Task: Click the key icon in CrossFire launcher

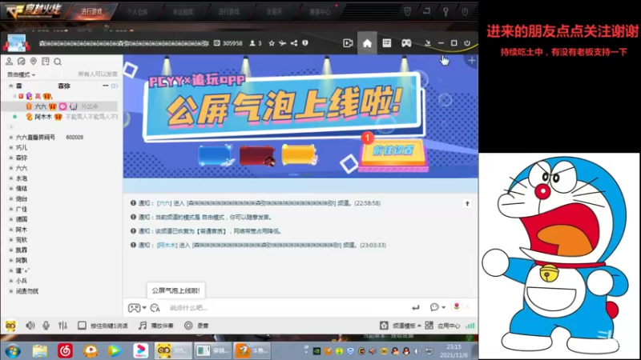Action: [446, 11]
